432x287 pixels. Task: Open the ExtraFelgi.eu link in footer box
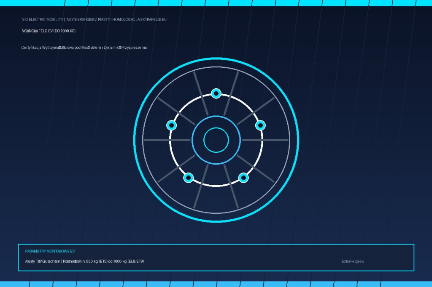(x=353, y=261)
